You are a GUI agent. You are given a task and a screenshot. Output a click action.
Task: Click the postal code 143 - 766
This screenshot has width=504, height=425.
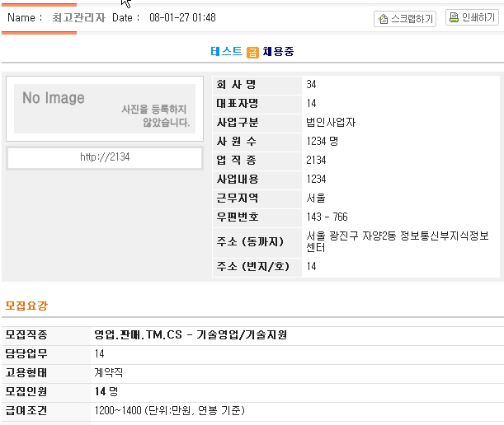[328, 217]
